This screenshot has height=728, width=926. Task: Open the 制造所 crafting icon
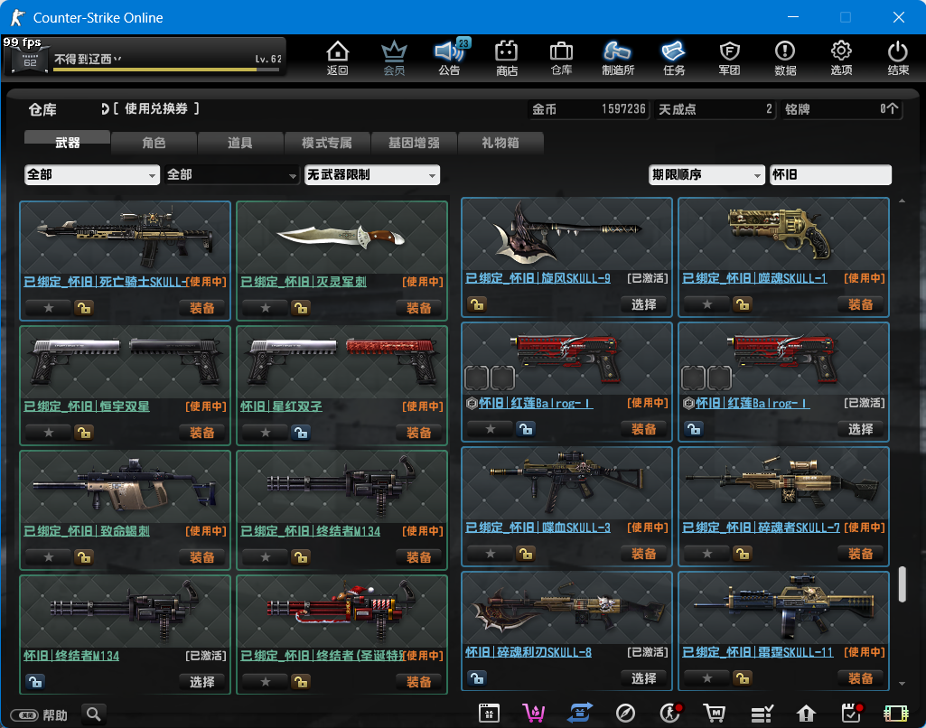coord(618,58)
